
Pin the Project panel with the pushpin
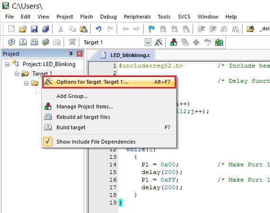click(71, 54)
